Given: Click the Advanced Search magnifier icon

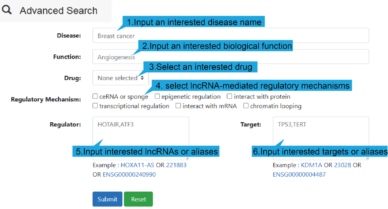Looking at the screenshot, I should click(x=7, y=10).
